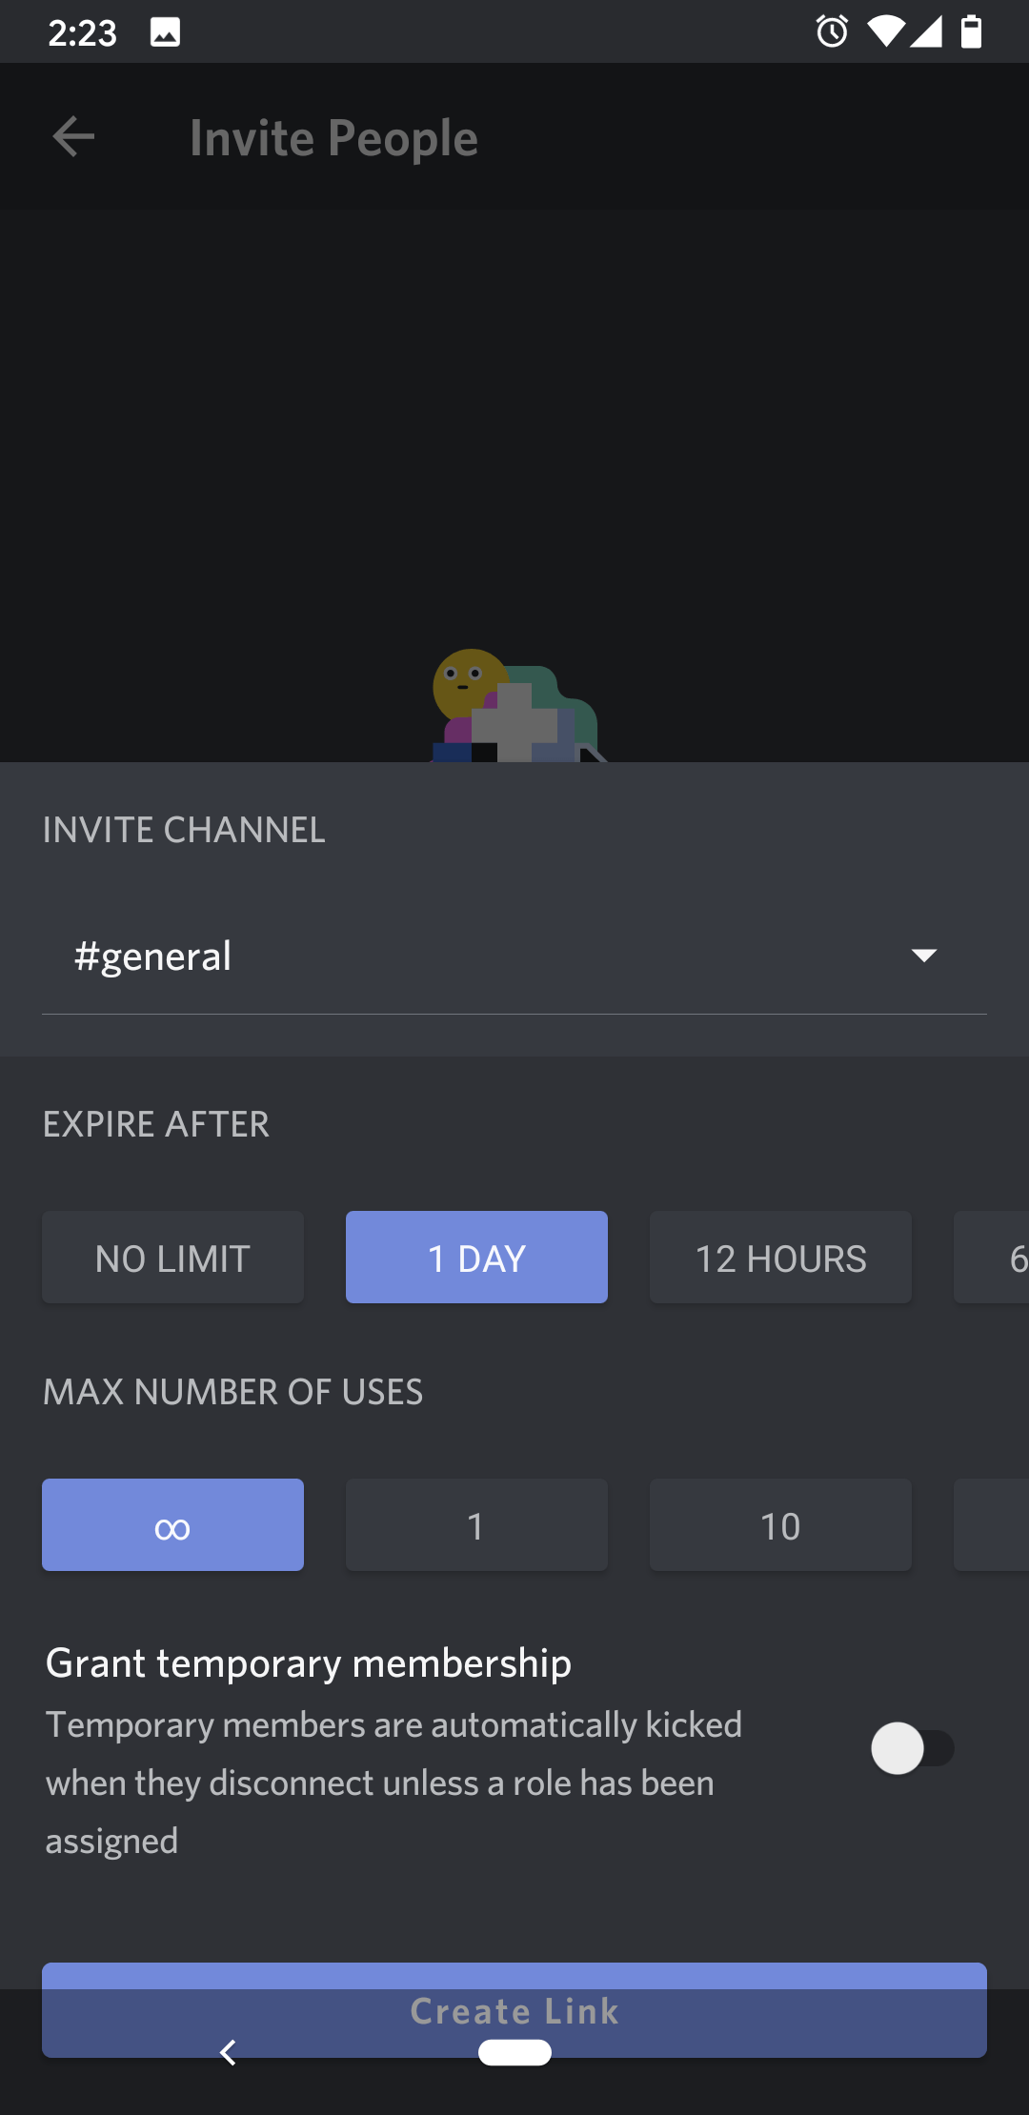
Task: Open the invite channel dropdown arrow
Action: click(x=923, y=956)
